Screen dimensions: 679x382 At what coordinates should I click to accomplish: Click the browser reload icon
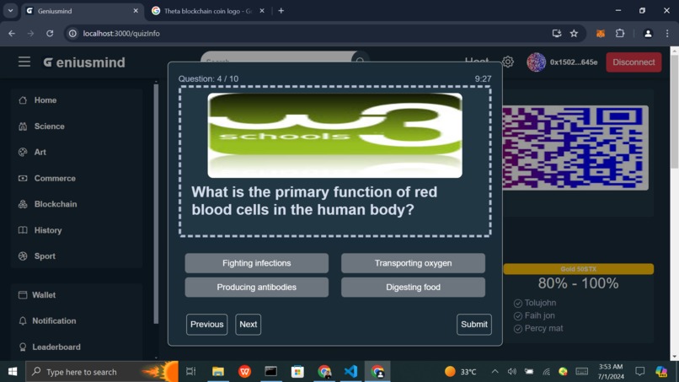point(50,34)
